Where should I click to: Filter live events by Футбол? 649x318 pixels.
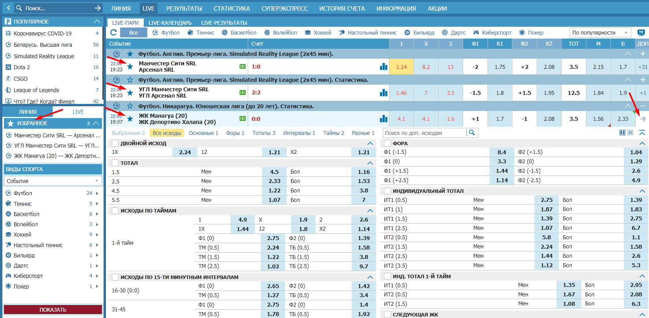pyautogui.click(x=166, y=33)
